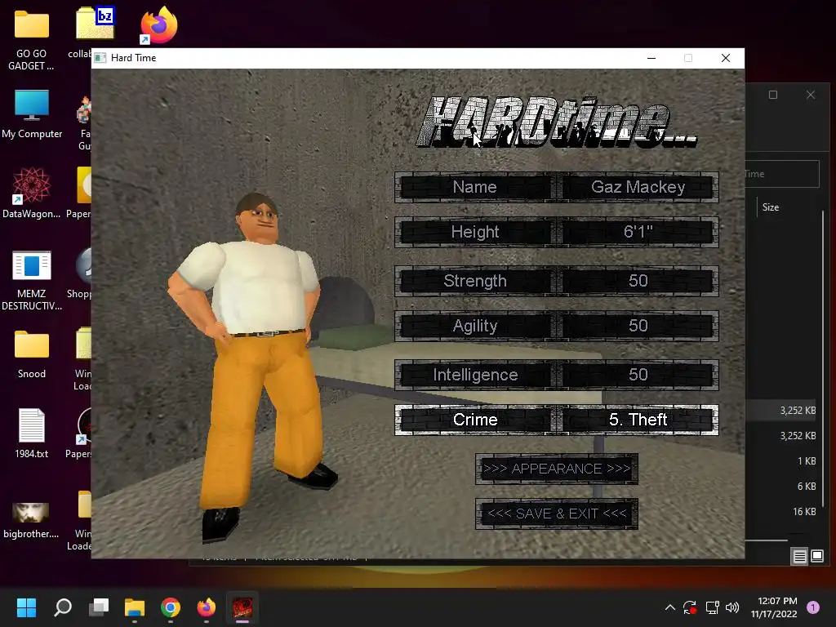Open Firefox from taskbar
The width and height of the screenshot is (836, 627).
tap(207, 607)
